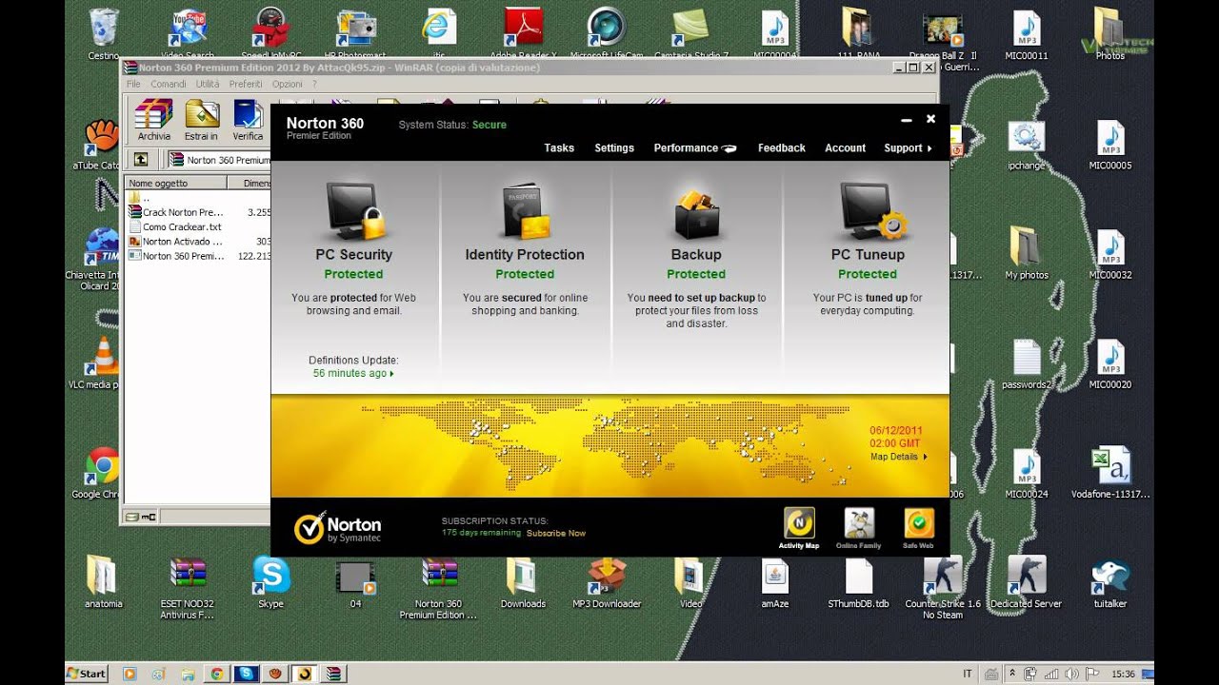Open the Safe Web icon
The height and width of the screenshot is (685, 1219).
click(919, 523)
